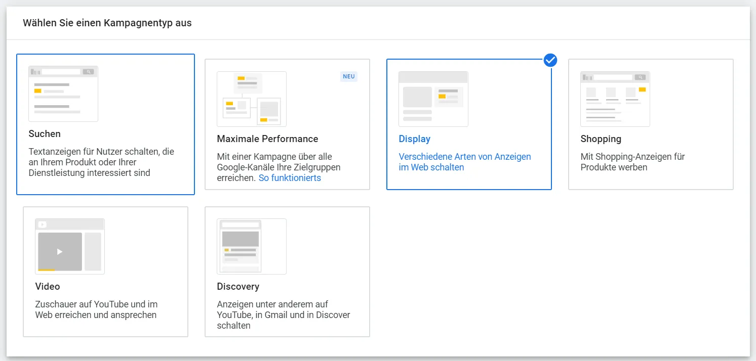Click the 'Suchen' card title
This screenshot has height=361, width=756.
(45, 134)
